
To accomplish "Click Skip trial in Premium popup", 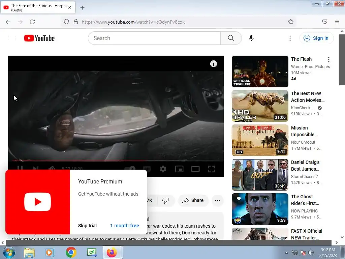I will point(87,226).
